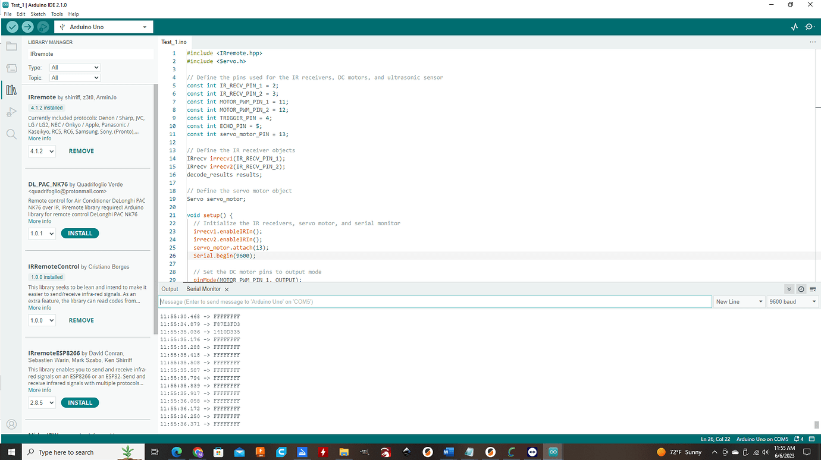
Task: Open the Serial Plotter icon
Action: pyautogui.click(x=794, y=27)
